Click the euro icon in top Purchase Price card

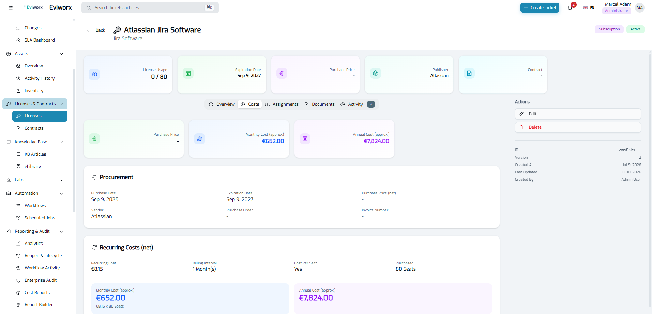point(282,73)
